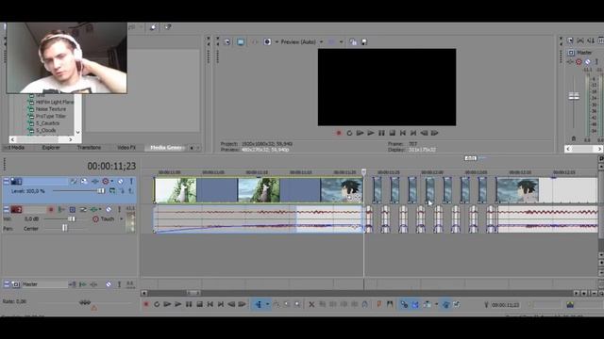Mute video track 1
604x339 pixels.
[x=121, y=181]
